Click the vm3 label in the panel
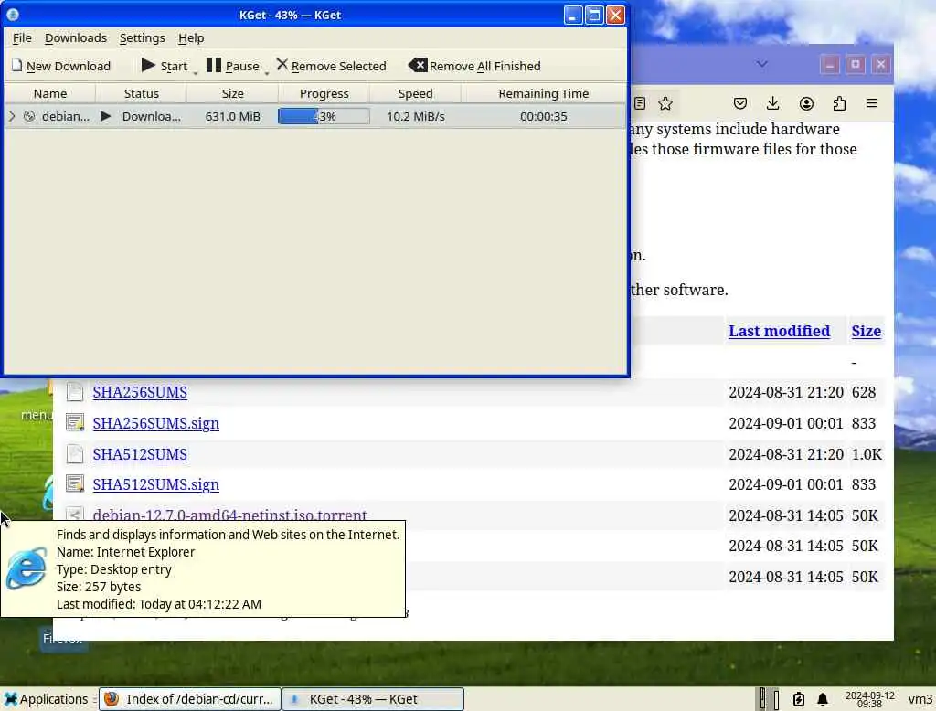936x711 pixels. [x=920, y=699]
